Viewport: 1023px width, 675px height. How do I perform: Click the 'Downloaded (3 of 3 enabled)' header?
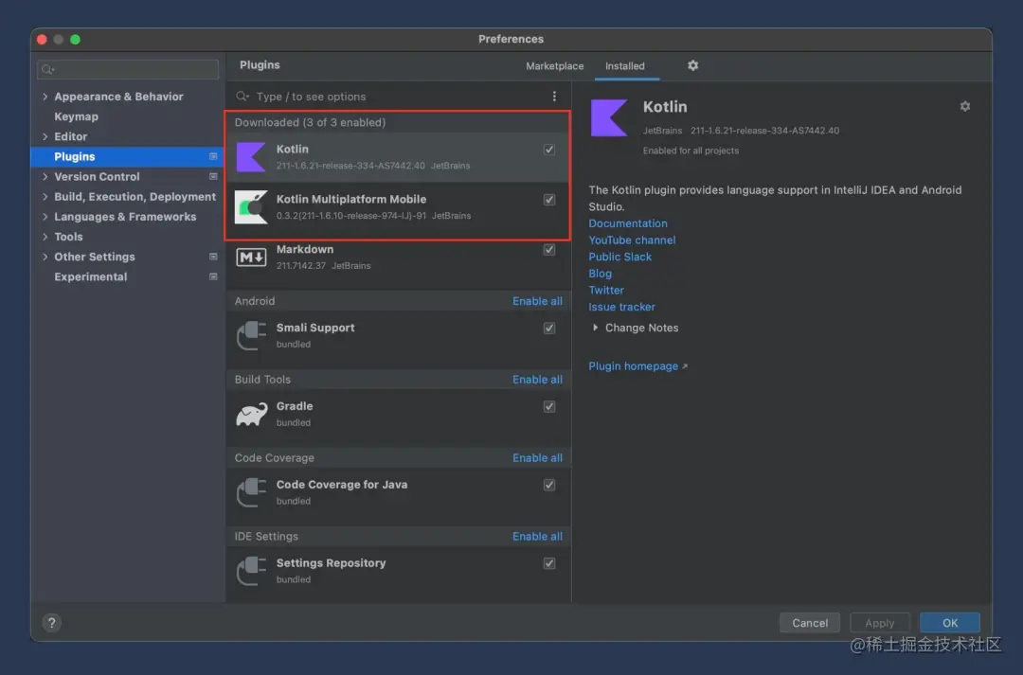[310, 122]
